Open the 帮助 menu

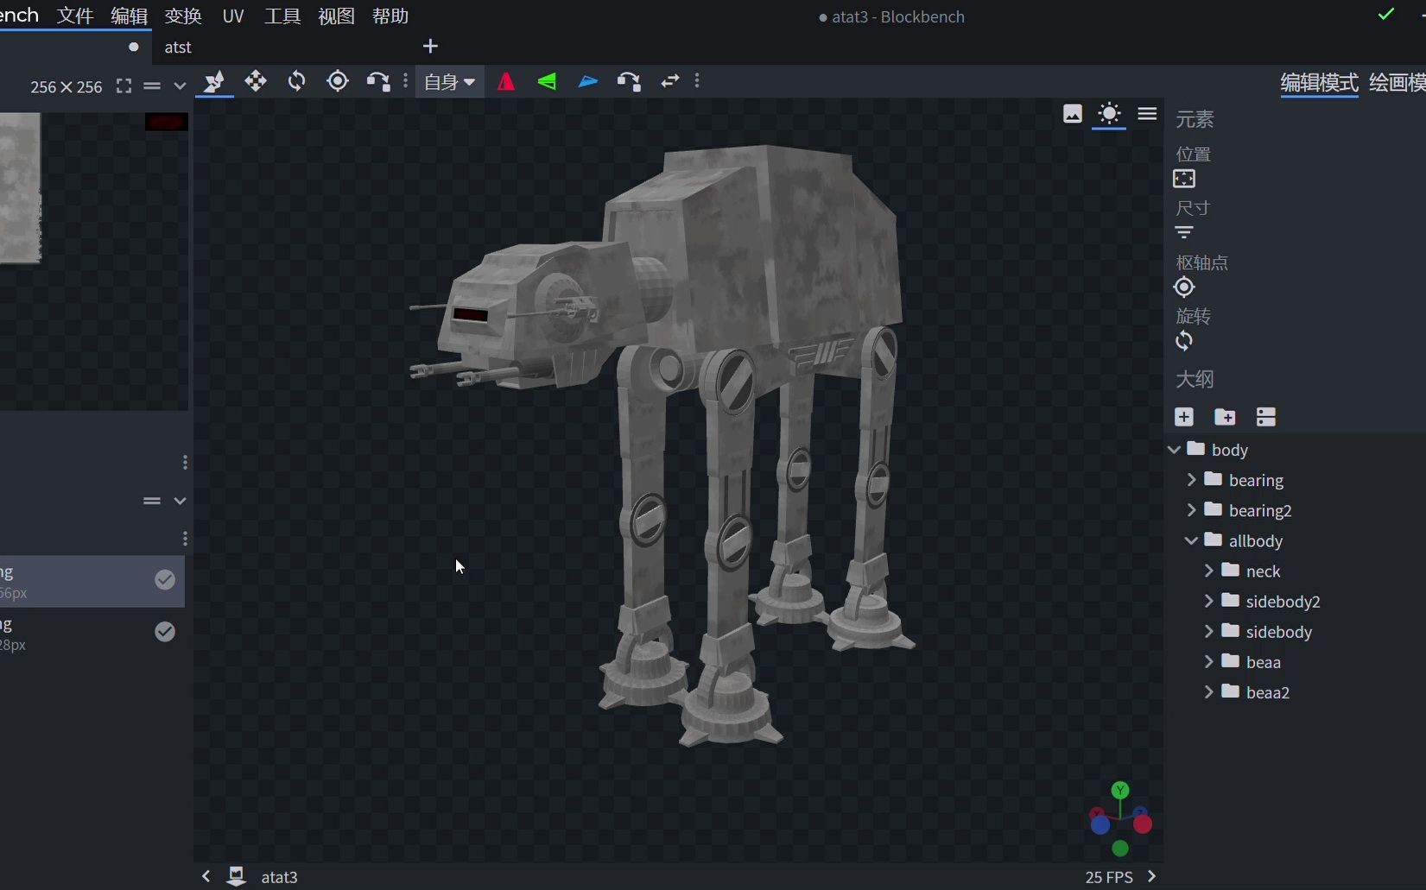[x=390, y=16]
